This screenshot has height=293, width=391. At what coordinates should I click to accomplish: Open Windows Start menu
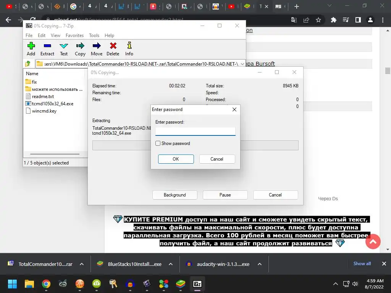[12, 284]
